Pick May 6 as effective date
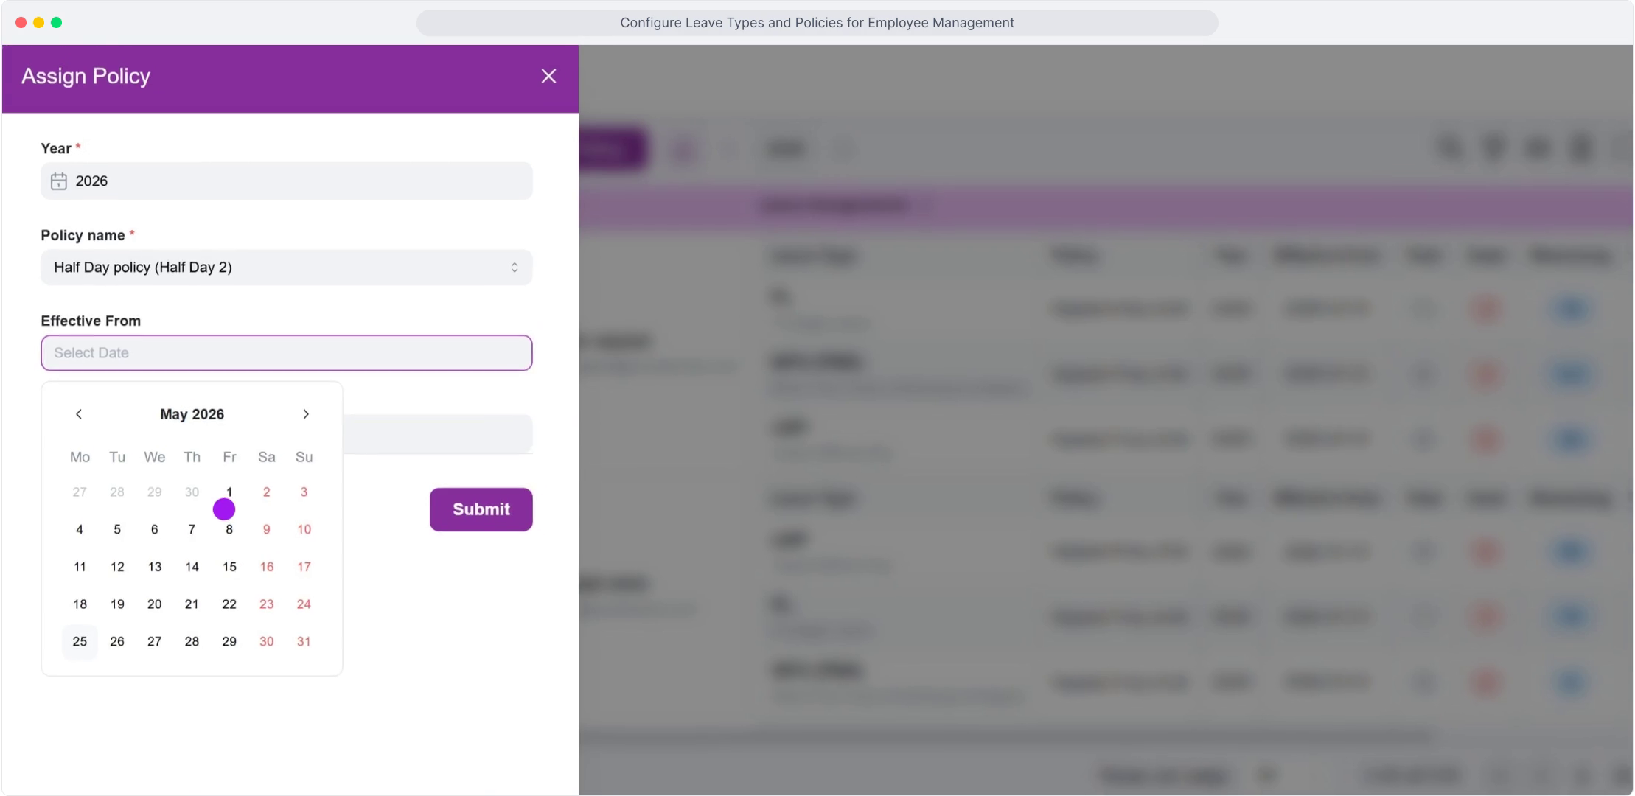 154,529
